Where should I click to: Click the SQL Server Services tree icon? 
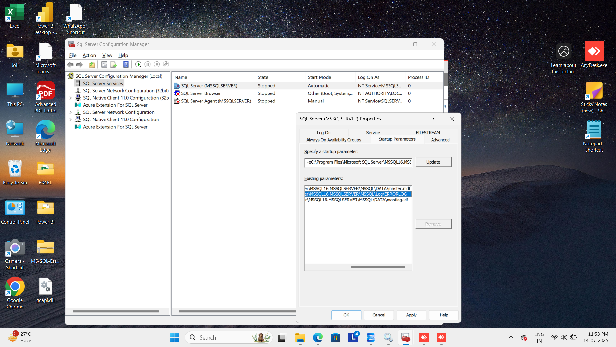click(x=78, y=83)
